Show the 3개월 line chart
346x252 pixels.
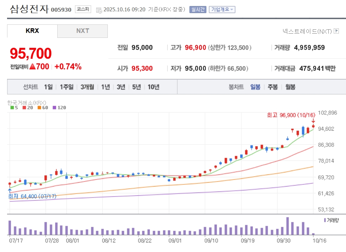87,87
